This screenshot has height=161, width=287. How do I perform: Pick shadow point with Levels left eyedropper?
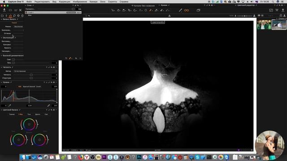coord(9,106)
